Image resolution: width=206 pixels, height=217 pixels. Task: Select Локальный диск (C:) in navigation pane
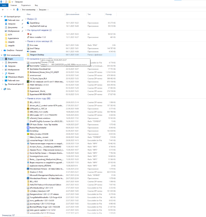[16, 84]
